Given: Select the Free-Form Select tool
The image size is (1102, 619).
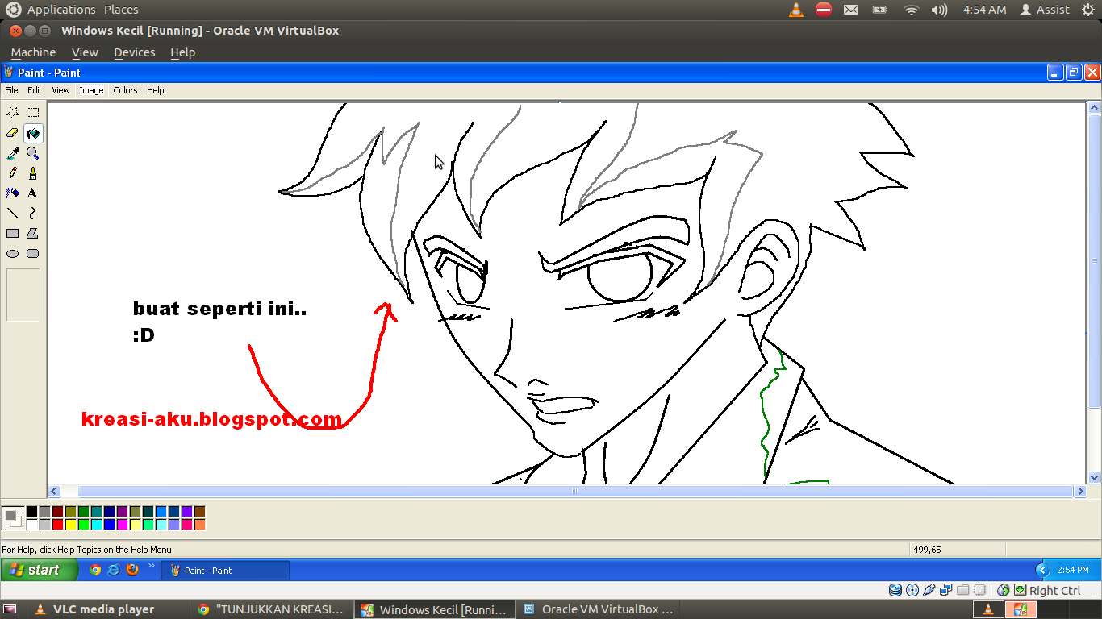Looking at the screenshot, I should click(x=13, y=113).
